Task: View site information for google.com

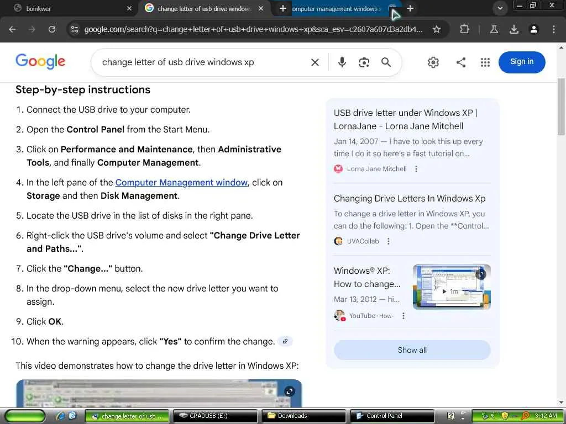Action: pyautogui.click(x=75, y=29)
